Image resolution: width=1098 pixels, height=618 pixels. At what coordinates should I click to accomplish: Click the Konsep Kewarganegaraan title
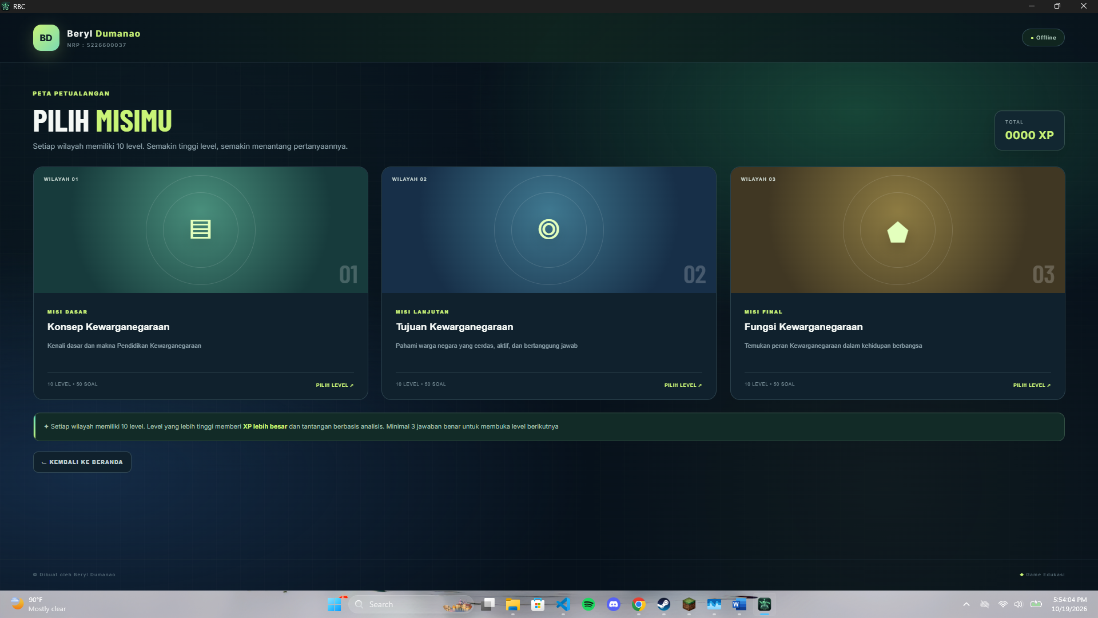[x=109, y=327]
